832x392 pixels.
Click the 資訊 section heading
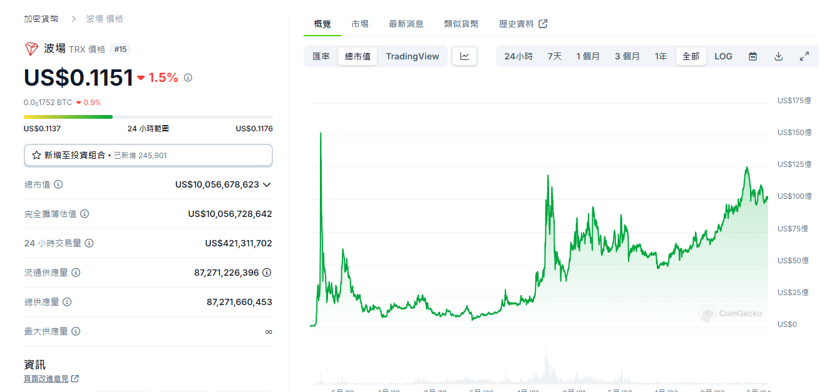[34, 364]
